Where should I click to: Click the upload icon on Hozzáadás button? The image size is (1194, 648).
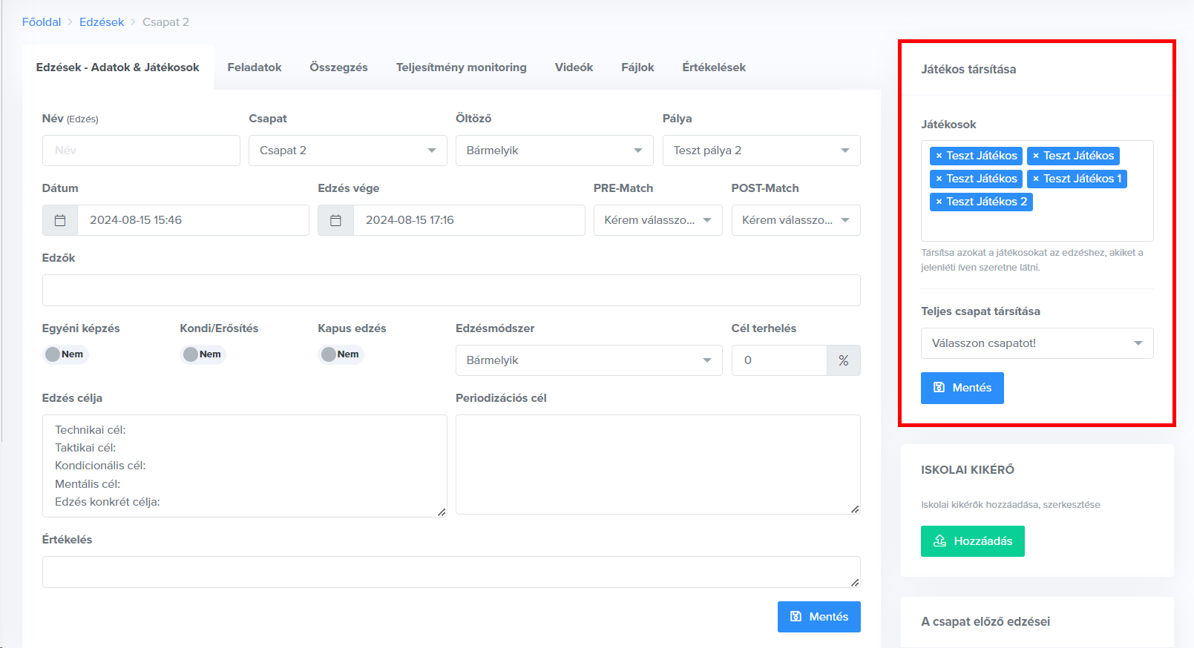coord(939,541)
